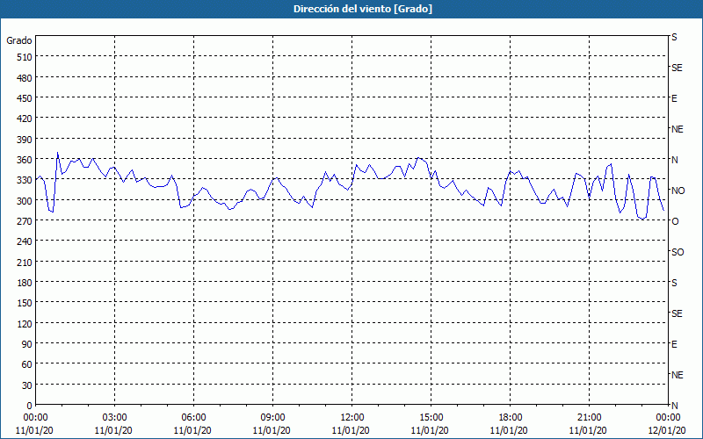The width and height of the screenshot is (703, 439).
Task: Click the 210 y-axis tick label
Action: tap(25, 263)
